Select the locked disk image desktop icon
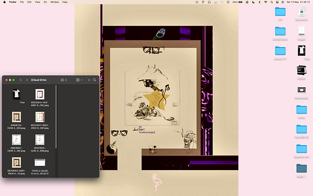313x196 pixels. [302, 11]
